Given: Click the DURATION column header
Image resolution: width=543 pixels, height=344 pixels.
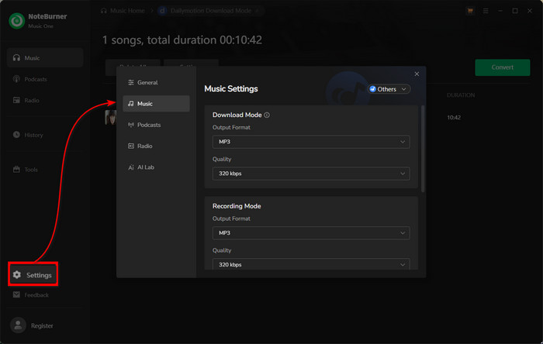Looking at the screenshot, I should pos(461,95).
